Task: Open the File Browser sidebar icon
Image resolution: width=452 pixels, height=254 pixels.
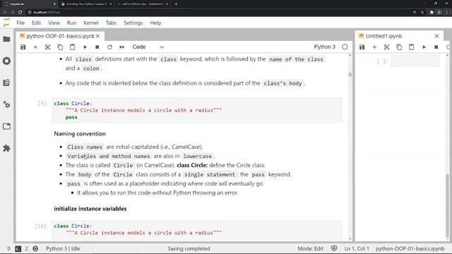Action: (x=6, y=40)
